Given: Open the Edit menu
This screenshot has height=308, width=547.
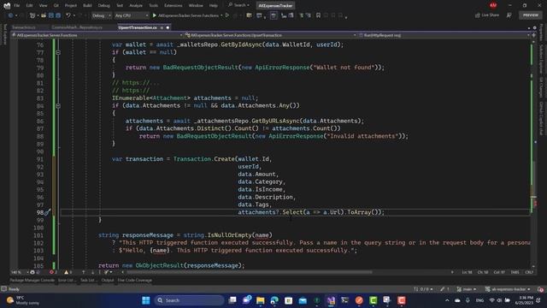Looking at the screenshot, I should point(29,6).
